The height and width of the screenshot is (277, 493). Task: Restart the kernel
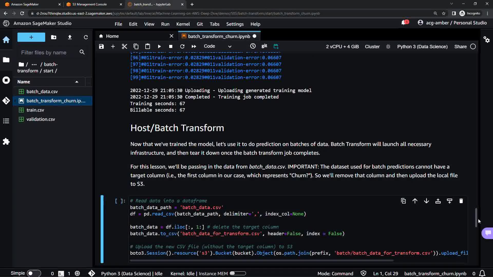182,46
